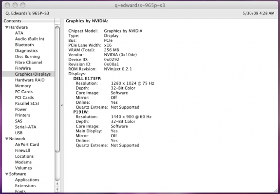Open the Bluetooth hardware entry
This screenshot has height=194, width=280.
pos(24,45)
